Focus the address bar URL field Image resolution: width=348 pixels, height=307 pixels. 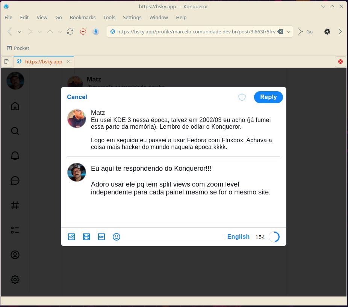(x=196, y=32)
